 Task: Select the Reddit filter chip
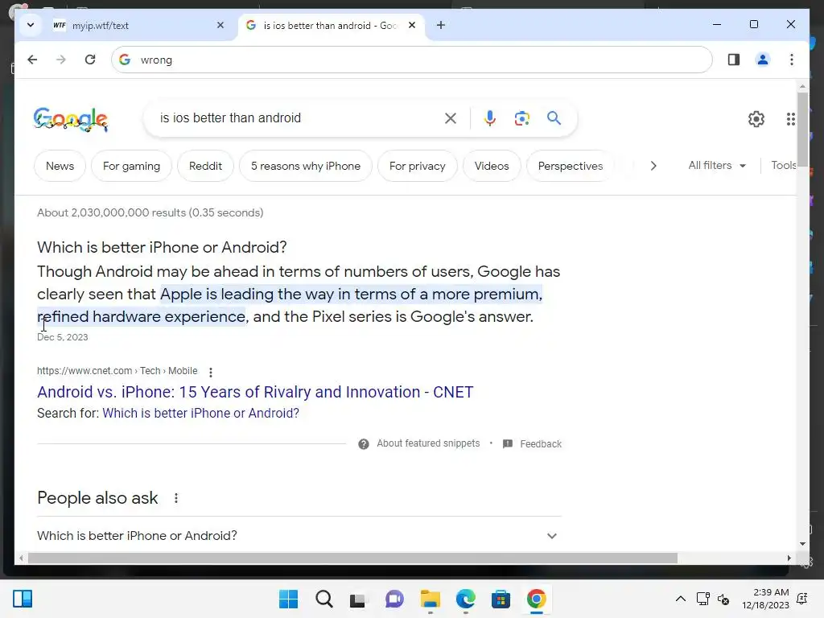click(x=205, y=166)
